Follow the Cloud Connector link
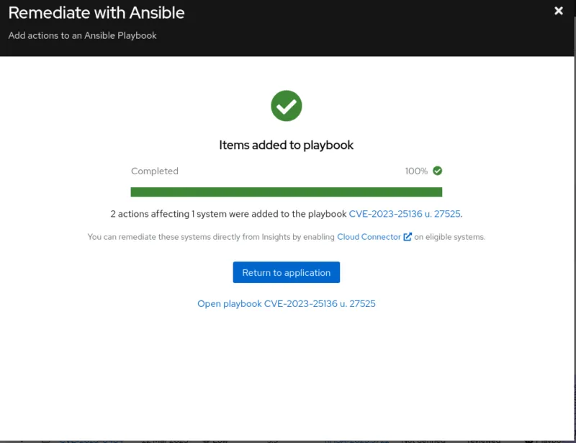Screen dimensions: 576x443 [x=369, y=237]
